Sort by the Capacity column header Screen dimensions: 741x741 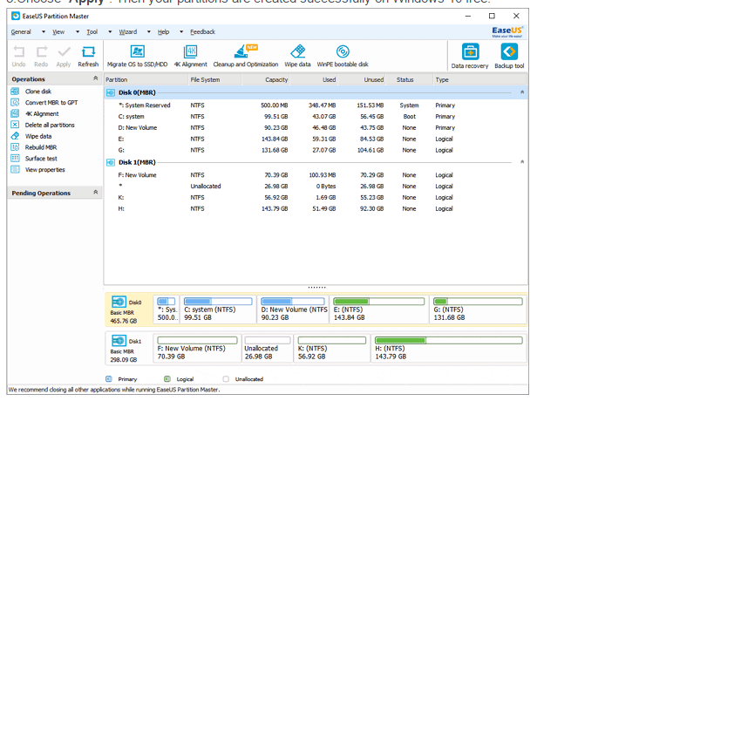(x=266, y=80)
